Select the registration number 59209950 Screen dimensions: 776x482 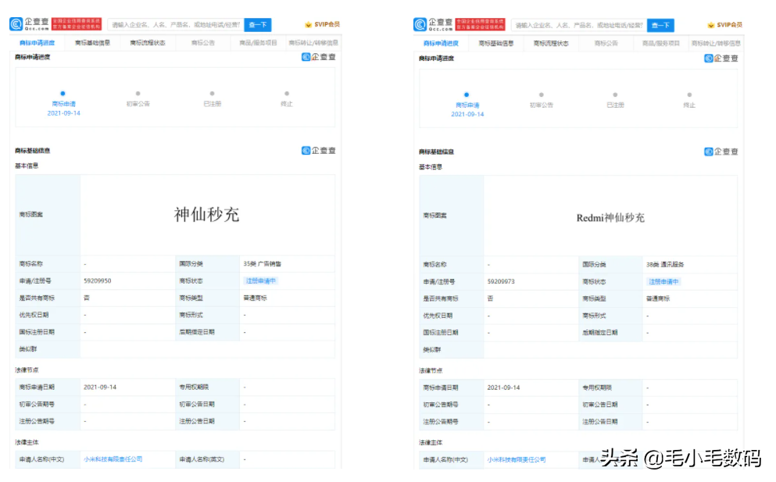[x=98, y=280]
